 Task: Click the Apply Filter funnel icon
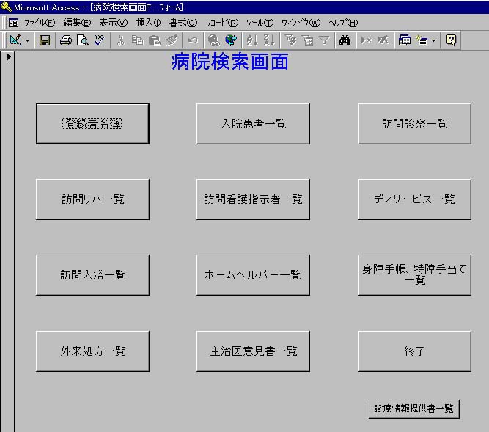[324, 40]
